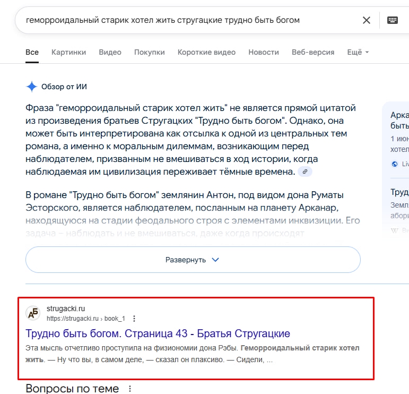
Task: Go to the Новости tab
Action: (264, 52)
